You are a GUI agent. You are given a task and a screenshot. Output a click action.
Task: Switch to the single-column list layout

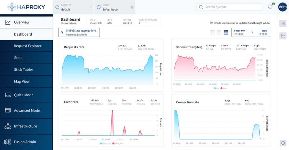[x=219, y=32]
